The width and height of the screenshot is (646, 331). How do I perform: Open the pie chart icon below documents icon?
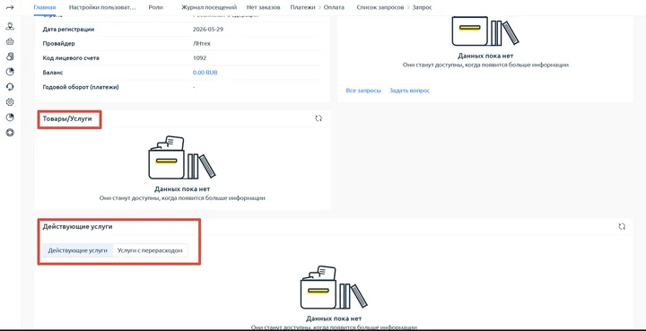10,72
